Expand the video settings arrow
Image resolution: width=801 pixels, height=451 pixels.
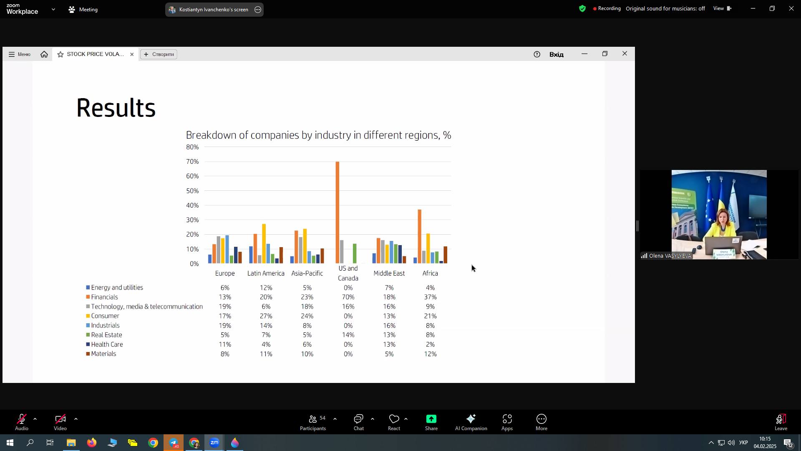[76, 419]
